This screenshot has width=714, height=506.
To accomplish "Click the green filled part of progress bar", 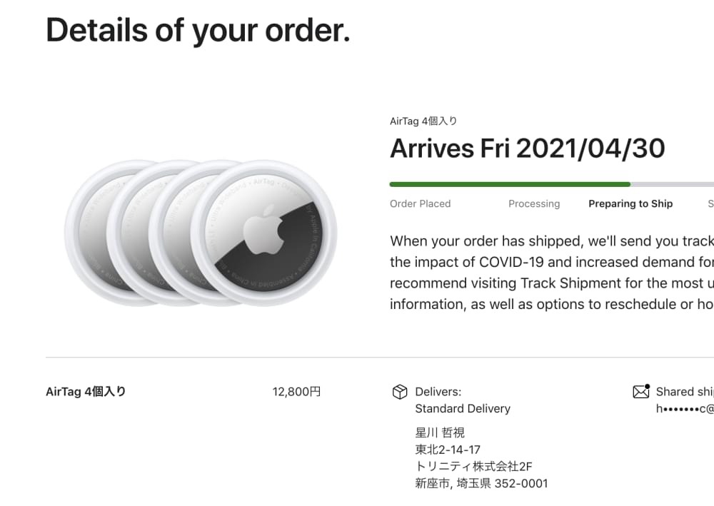I will pos(510,184).
